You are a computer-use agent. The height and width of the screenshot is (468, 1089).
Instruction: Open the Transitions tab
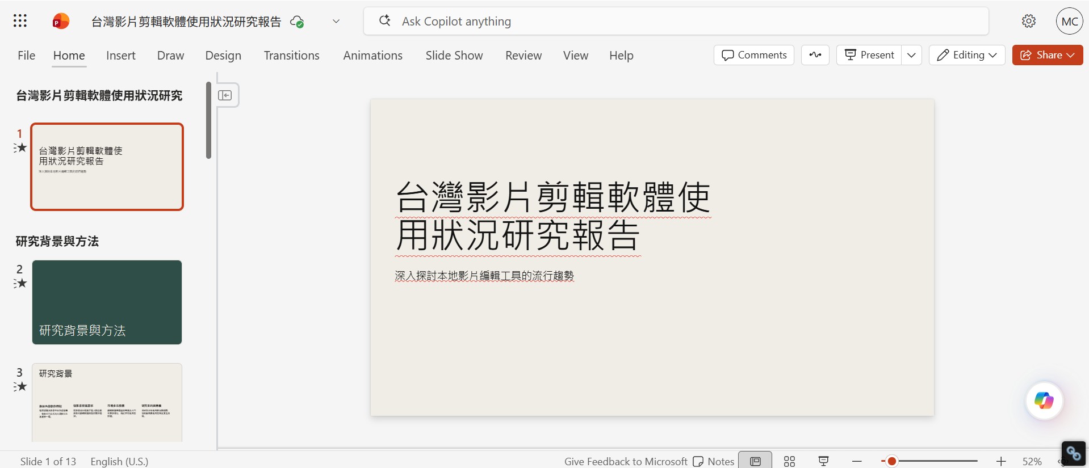[291, 56]
